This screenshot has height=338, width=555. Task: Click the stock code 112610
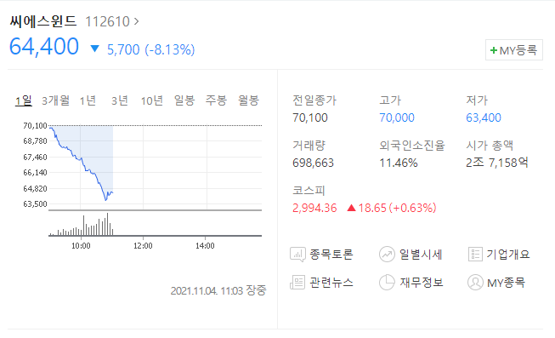108,21
